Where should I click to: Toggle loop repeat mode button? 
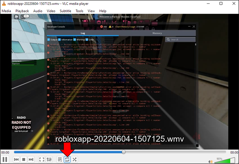67,159
